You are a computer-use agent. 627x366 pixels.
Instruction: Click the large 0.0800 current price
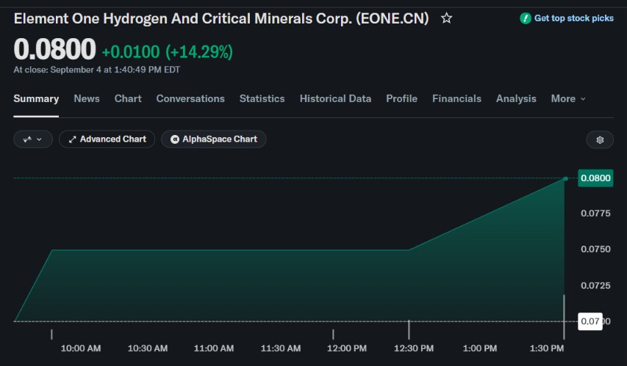click(x=55, y=49)
